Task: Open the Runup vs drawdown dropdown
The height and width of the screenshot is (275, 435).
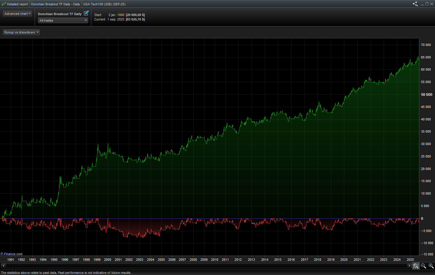Action: click(21, 32)
